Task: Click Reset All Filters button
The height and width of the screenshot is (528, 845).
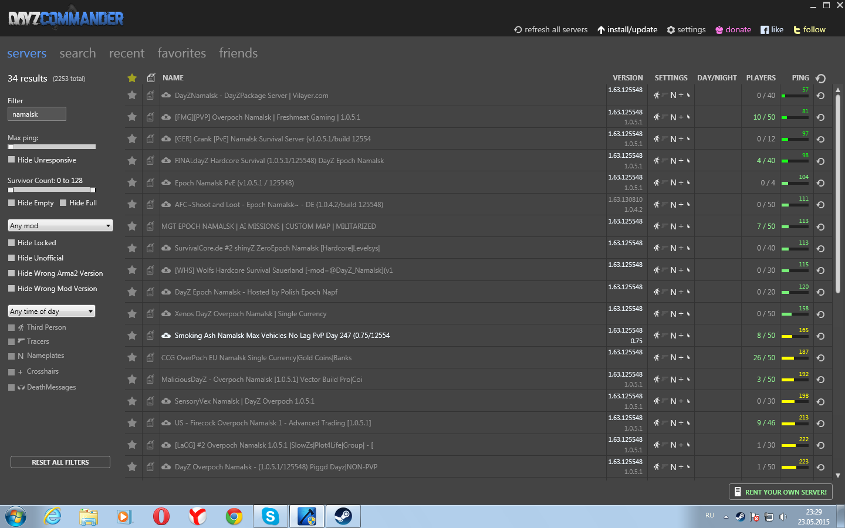Action: (60, 462)
